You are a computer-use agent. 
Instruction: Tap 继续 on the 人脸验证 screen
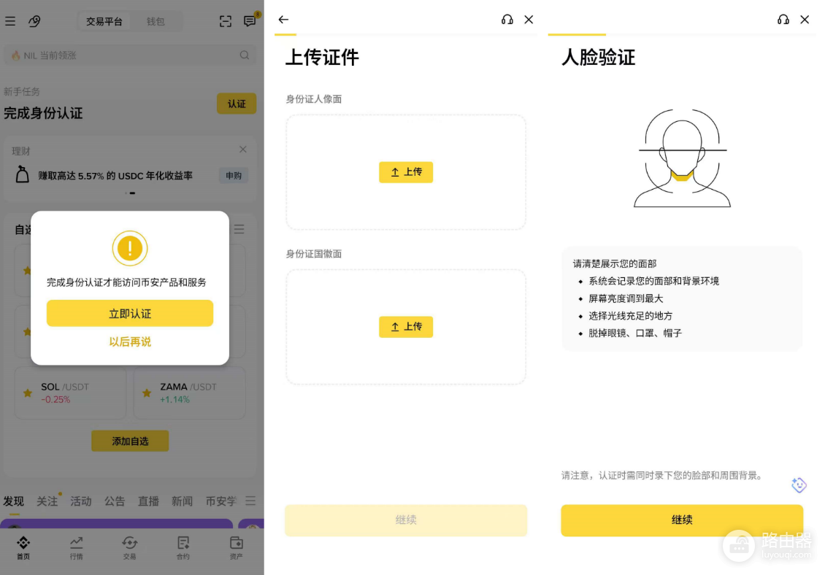coord(682,520)
